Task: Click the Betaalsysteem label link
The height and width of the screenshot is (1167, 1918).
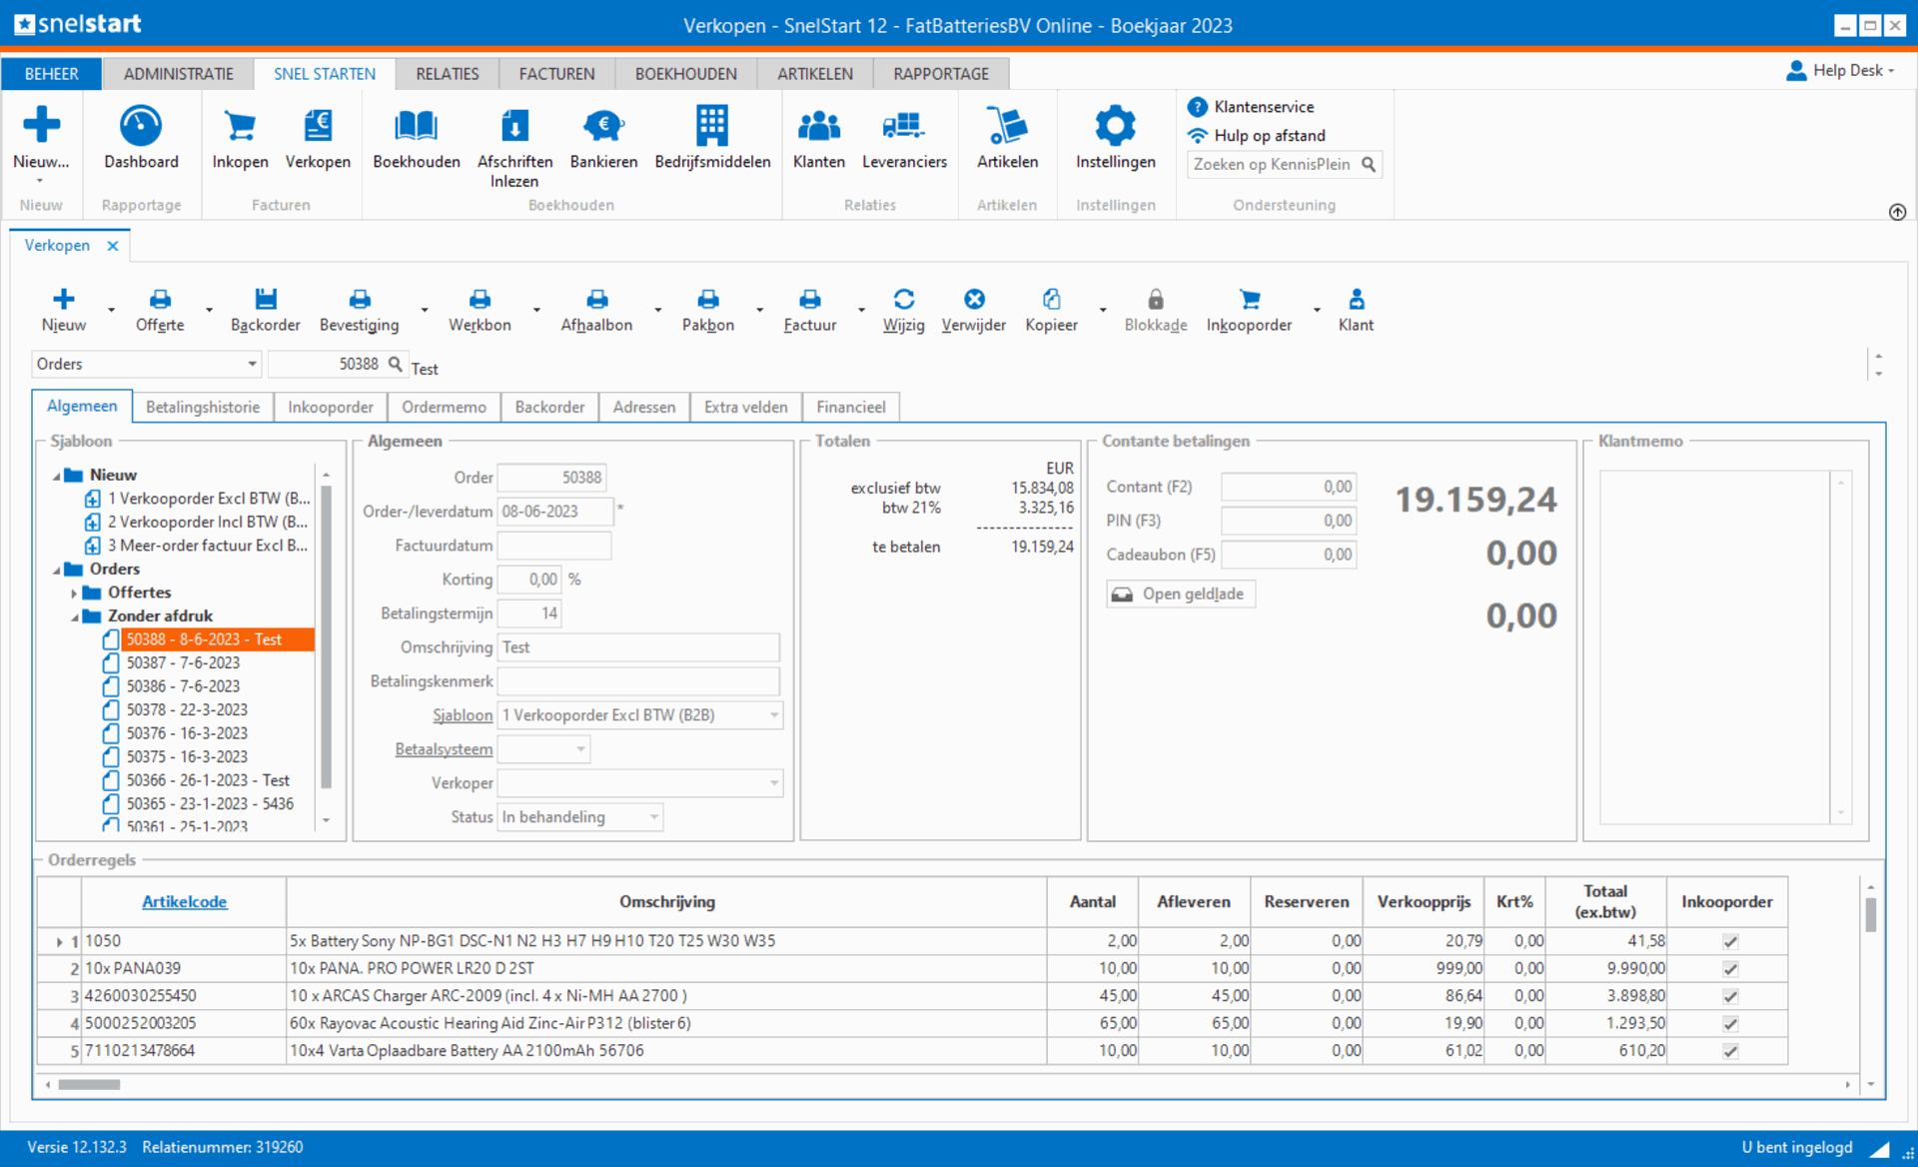Action: tap(444, 749)
